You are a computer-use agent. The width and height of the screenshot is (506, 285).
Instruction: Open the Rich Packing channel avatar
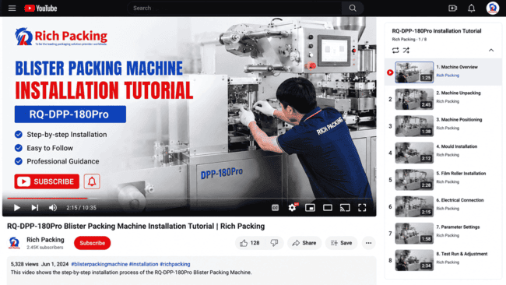[14, 243]
